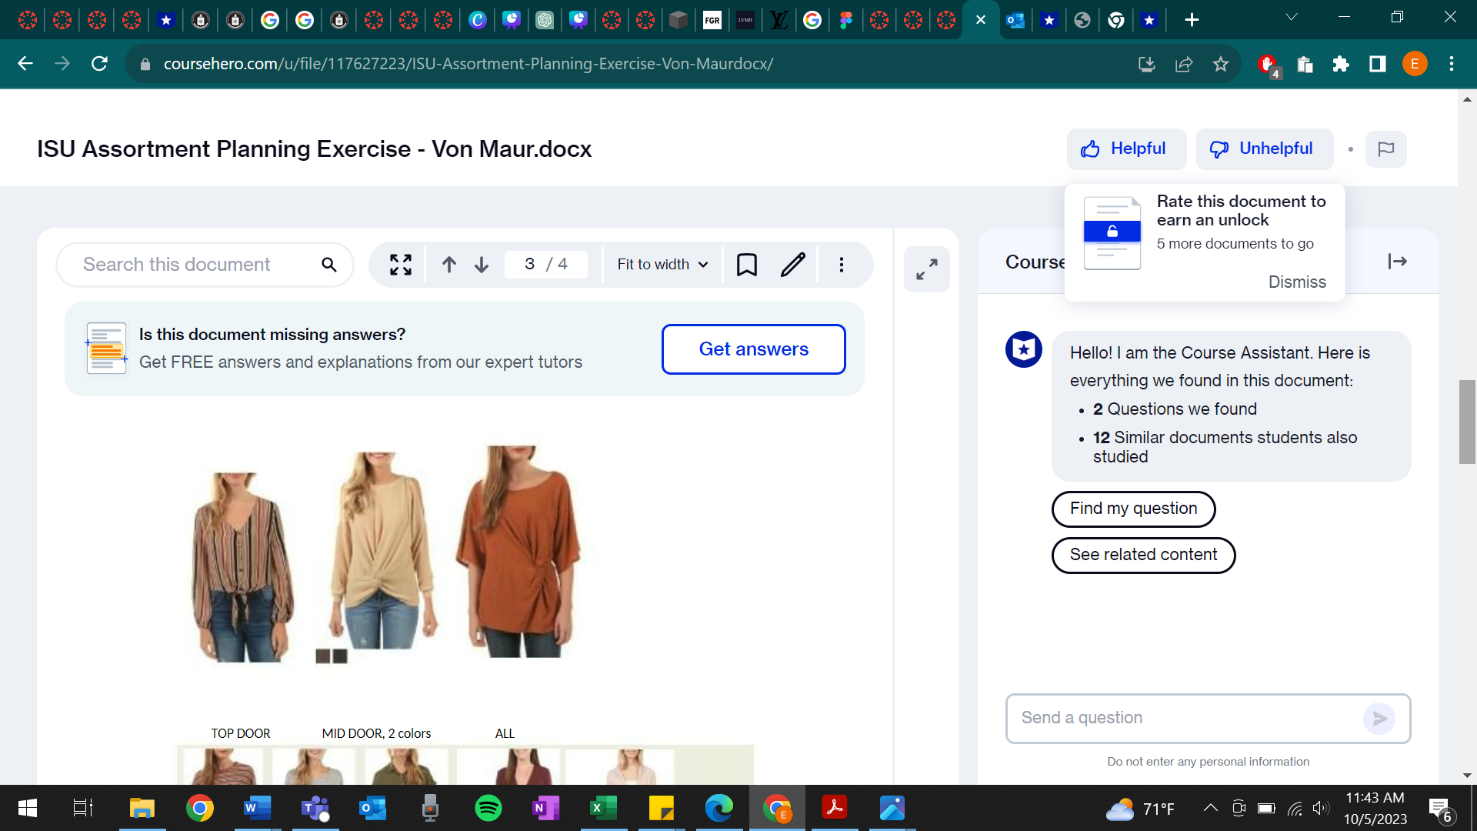Open Word from the taskbar
Image resolution: width=1477 pixels, height=831 pixels.
coord(257,808)
